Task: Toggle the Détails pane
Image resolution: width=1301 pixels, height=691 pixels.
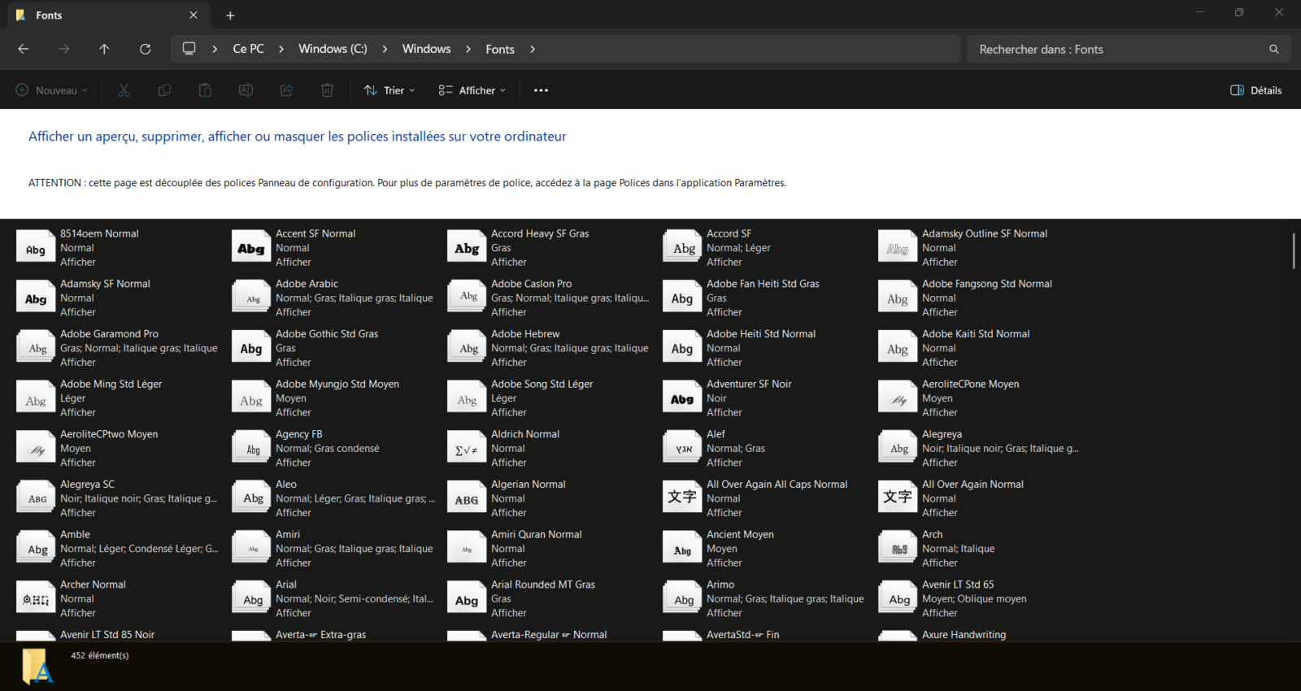Action: (x=1256, y=90)
